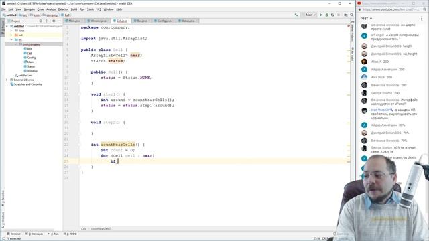Click the src breadcrumb in navigation bar
The width and height of the screenshot is (429, 241).
[x=23, y=15]
